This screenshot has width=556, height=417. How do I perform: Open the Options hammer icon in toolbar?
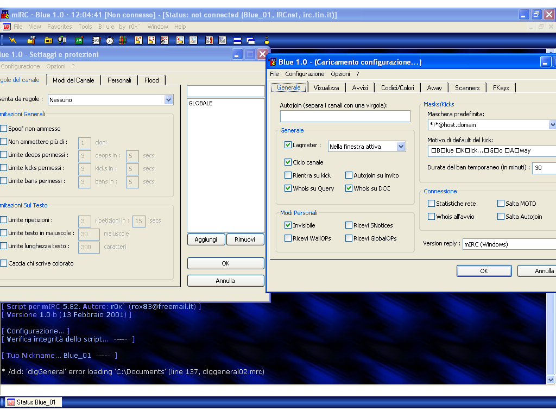coord(31,40)
